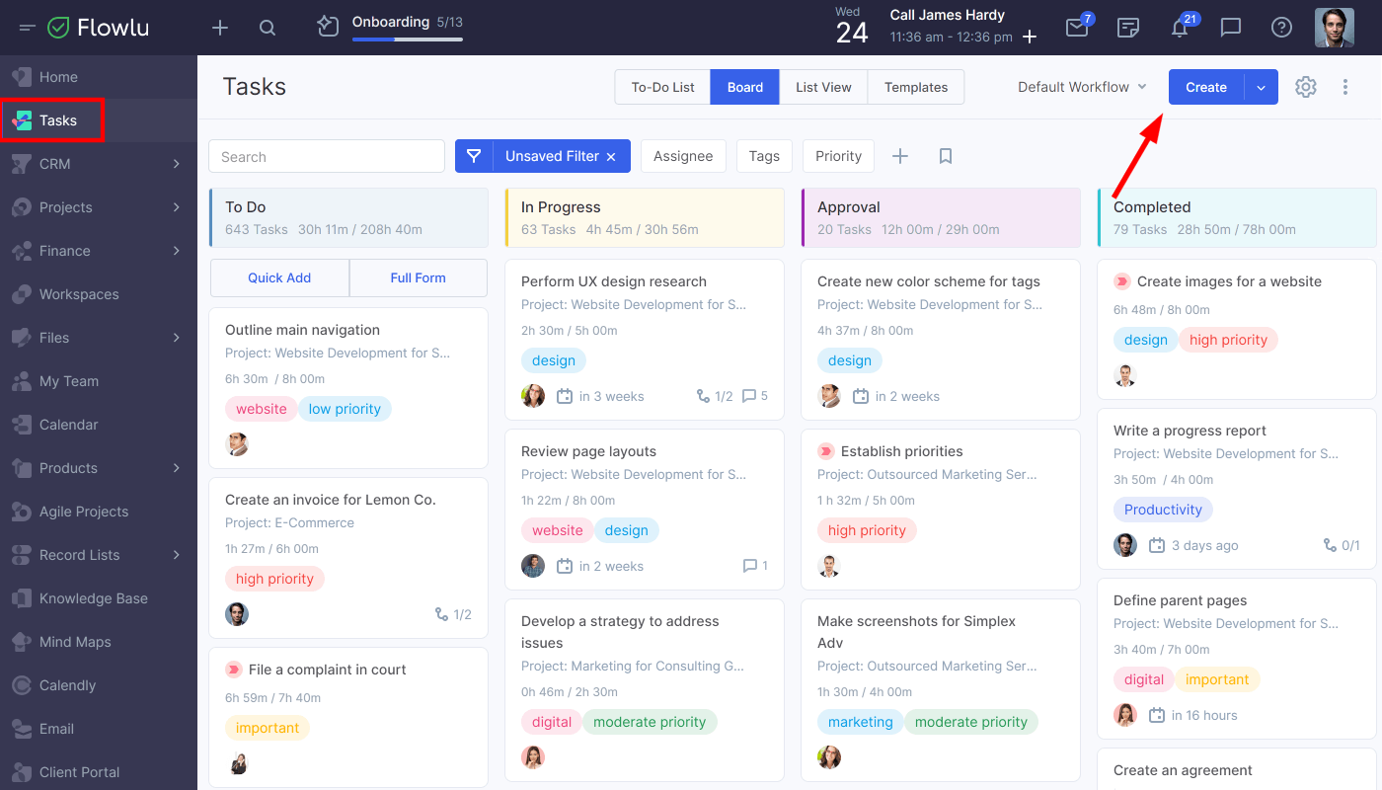The width and height of the screenshot is (1382, 790).
Task: Open task Outline main navigation
Action: [x=302, y=330]
